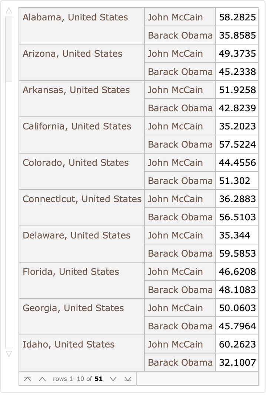The image size is (266, 405).
Task: Click the 57.5224 cell for California Obama
Action: coord(237,145)
